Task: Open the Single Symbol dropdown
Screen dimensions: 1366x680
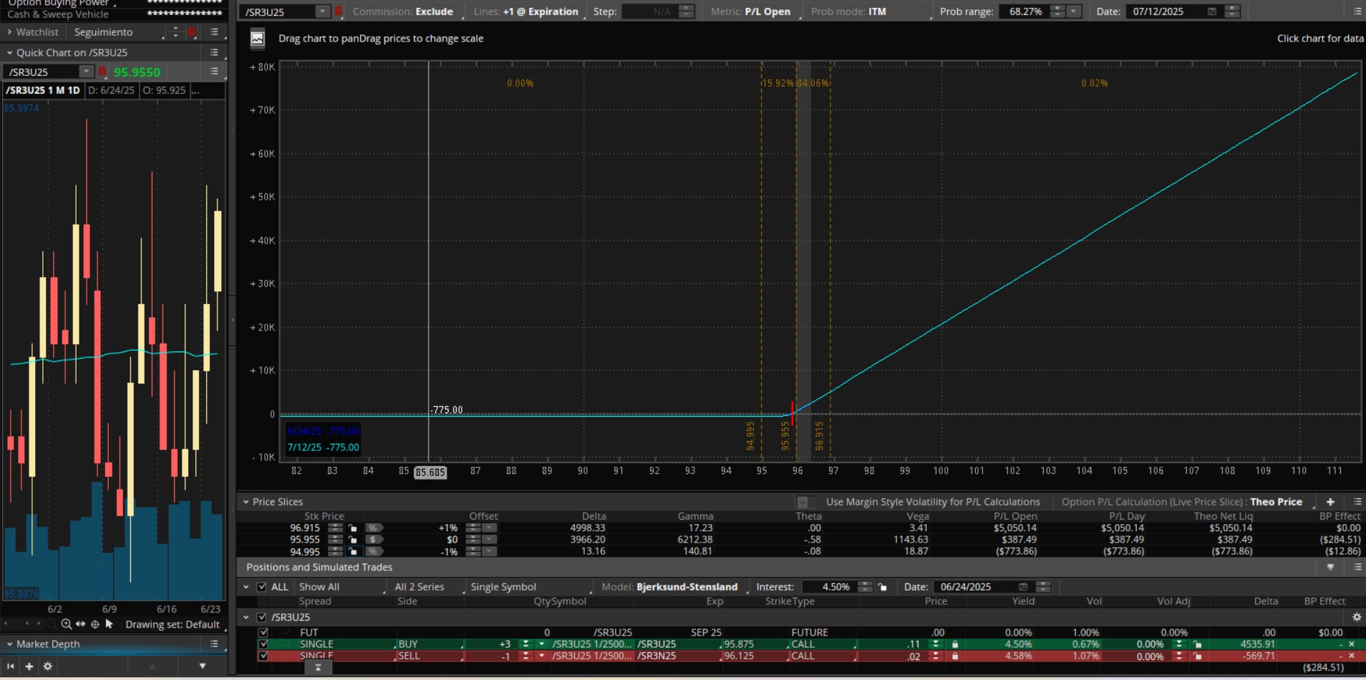Action: [531, 587]
